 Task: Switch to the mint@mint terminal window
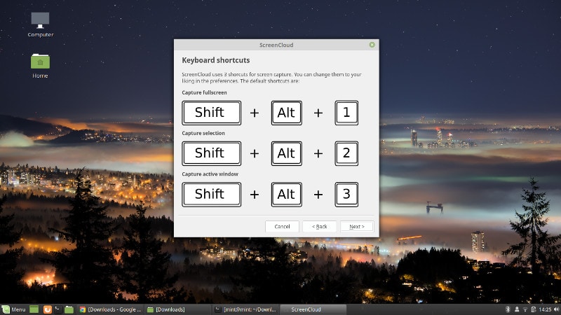click(245, 309)
